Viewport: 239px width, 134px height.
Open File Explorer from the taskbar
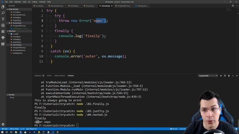click(16, 132)
